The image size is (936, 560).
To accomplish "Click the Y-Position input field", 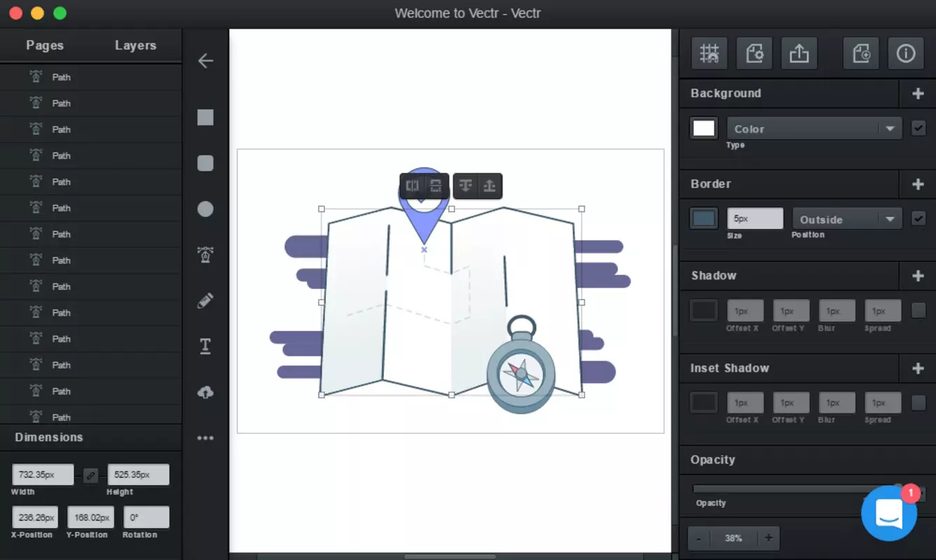I will click(90, 517).
